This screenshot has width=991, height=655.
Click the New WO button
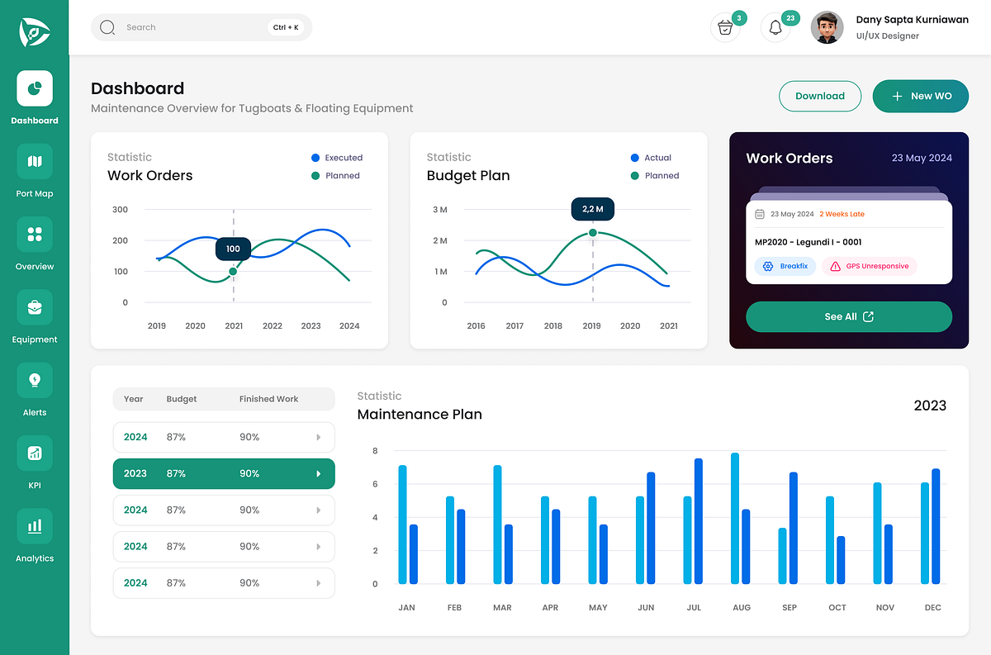(921, 97)
